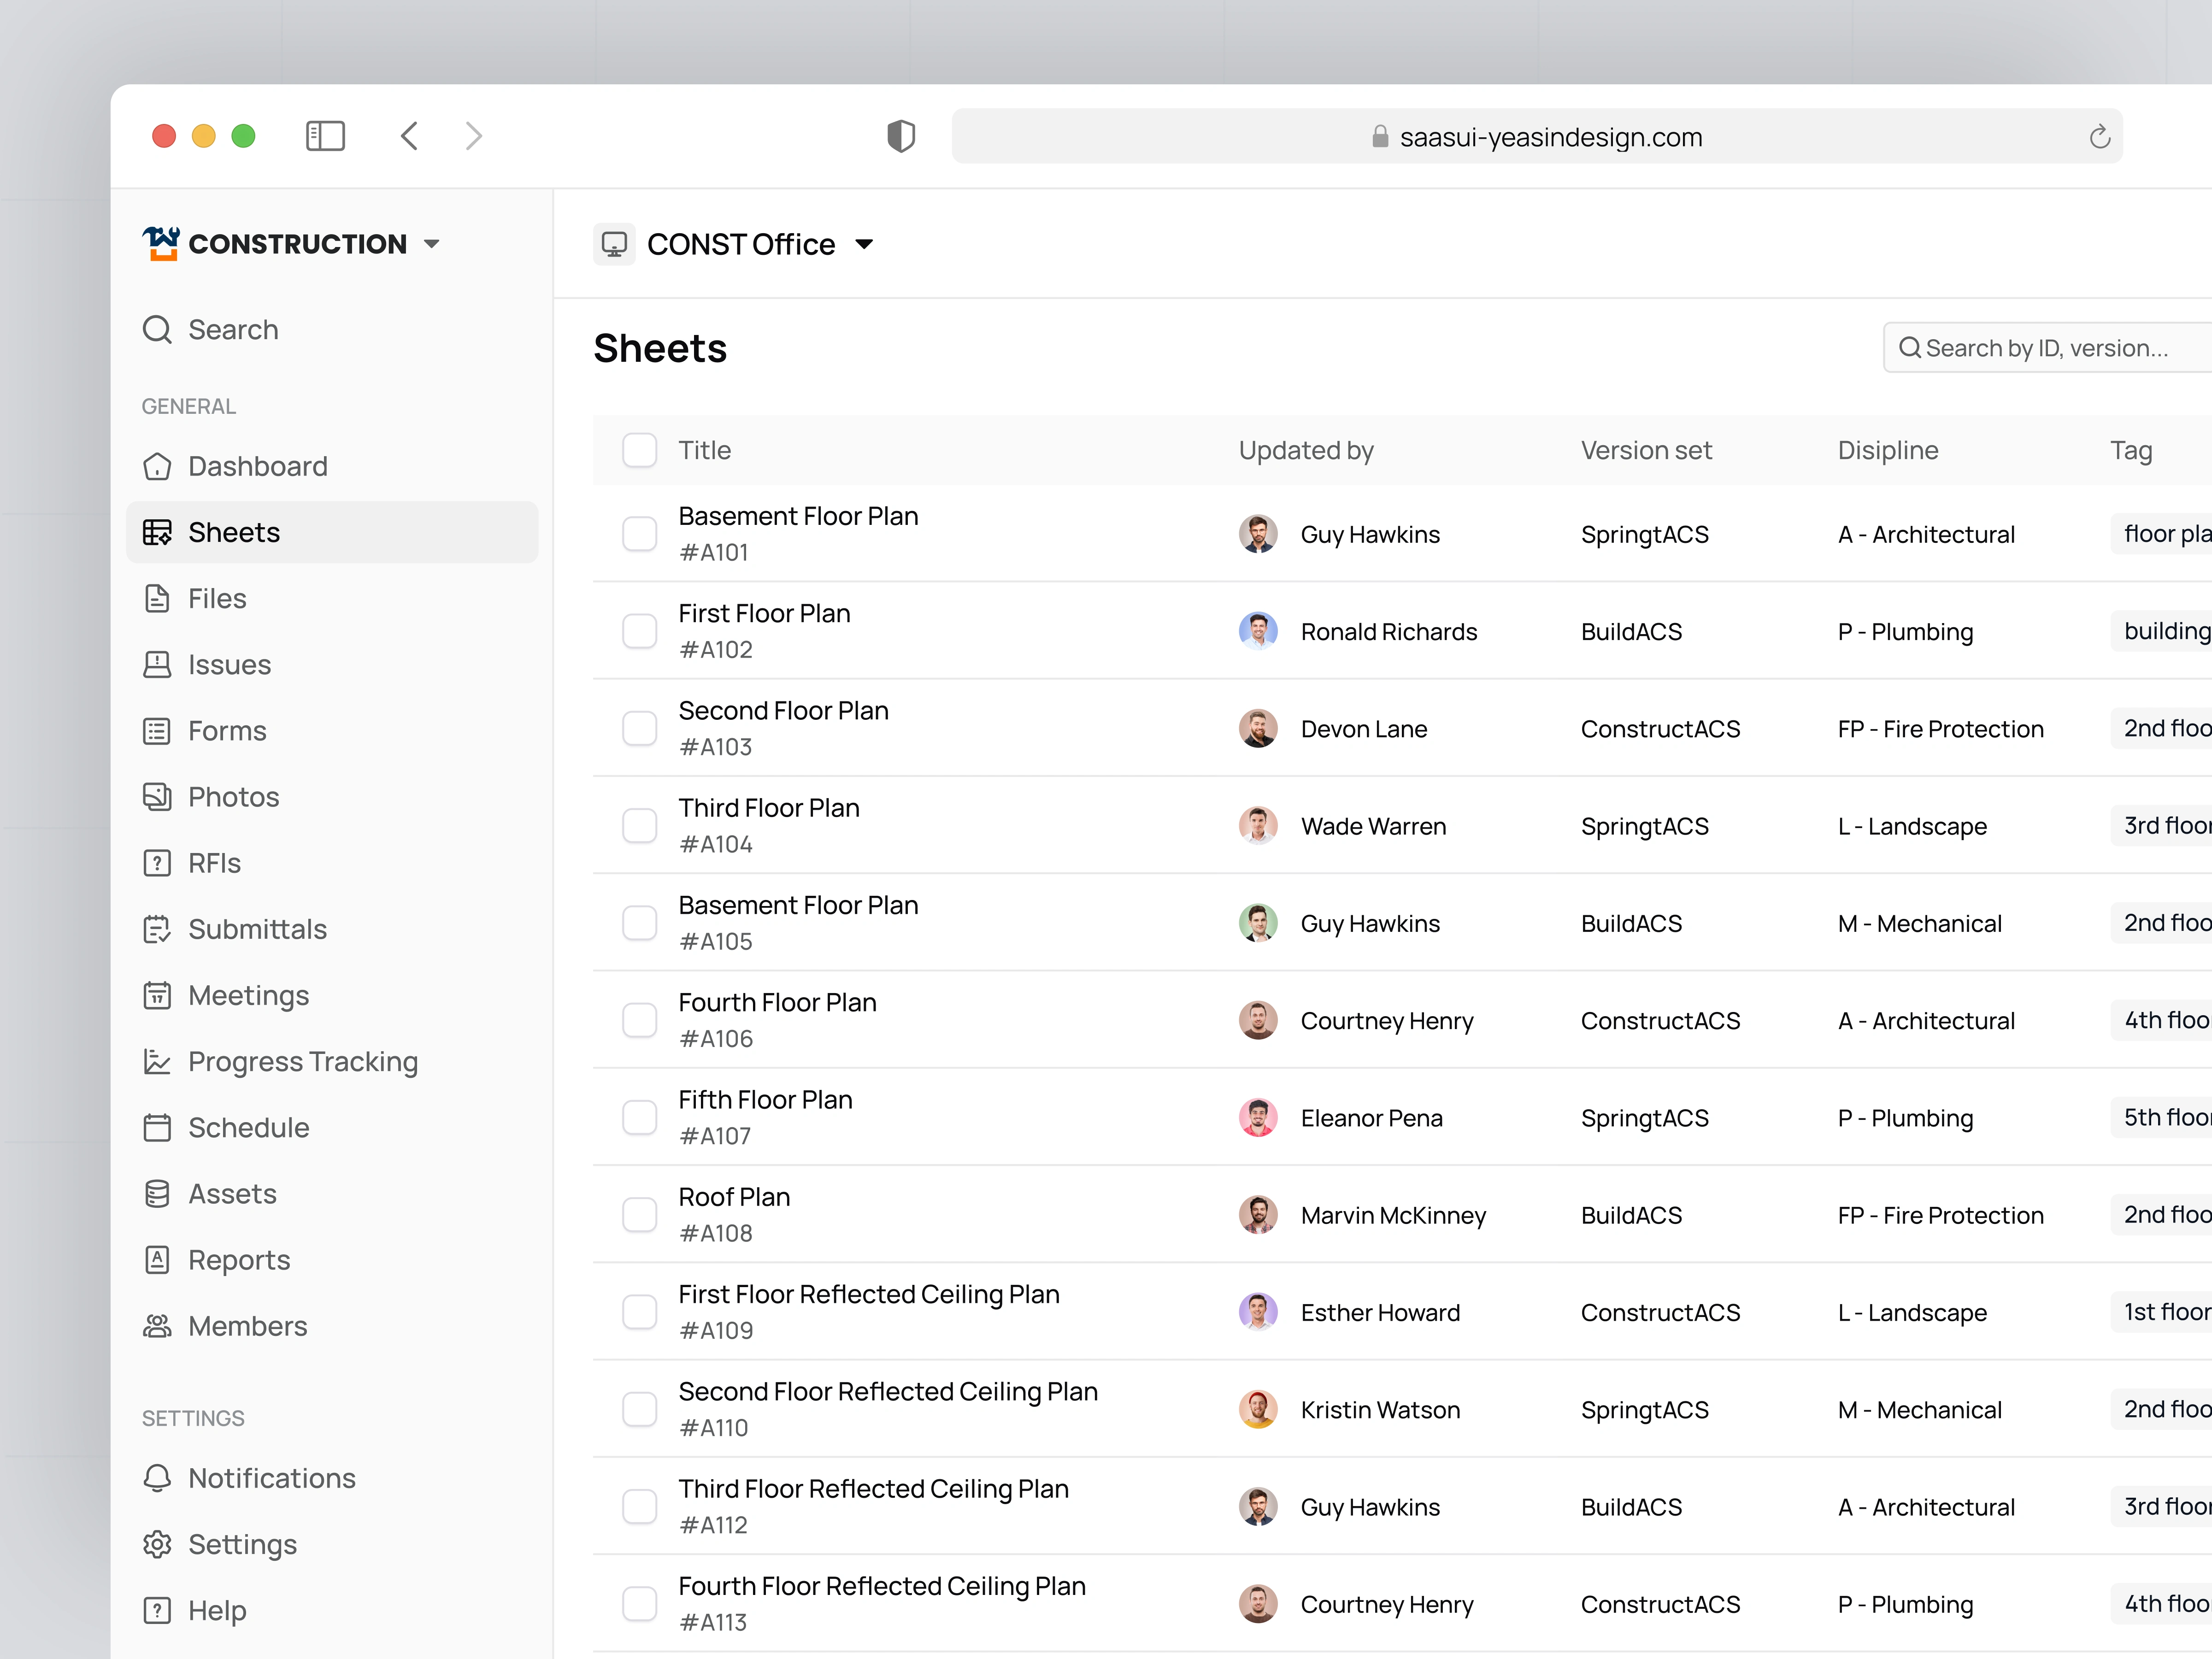This screenshot has height=1659, width=2212.
Task: Click the Tag column header
Action: (2131, 451)
